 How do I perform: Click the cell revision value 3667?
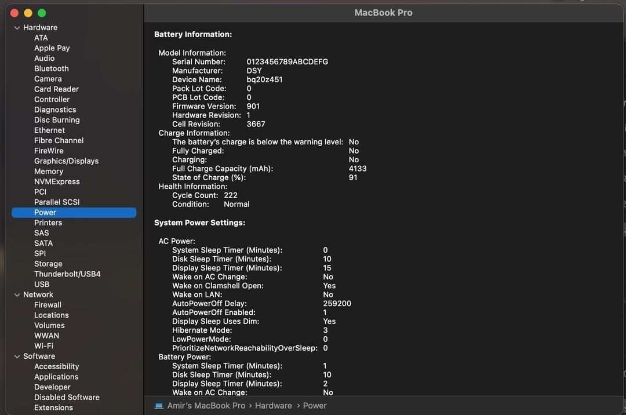(x=256, y=124)
